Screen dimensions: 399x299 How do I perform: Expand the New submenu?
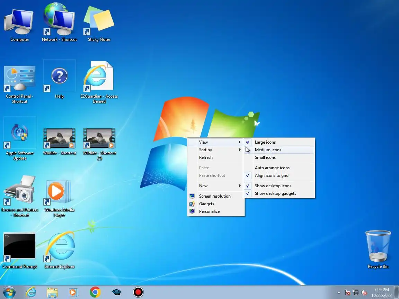[x=216, y=186]
